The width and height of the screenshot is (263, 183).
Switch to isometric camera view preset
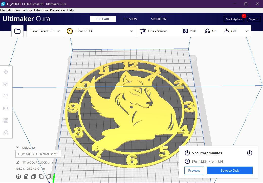point(18,176)
